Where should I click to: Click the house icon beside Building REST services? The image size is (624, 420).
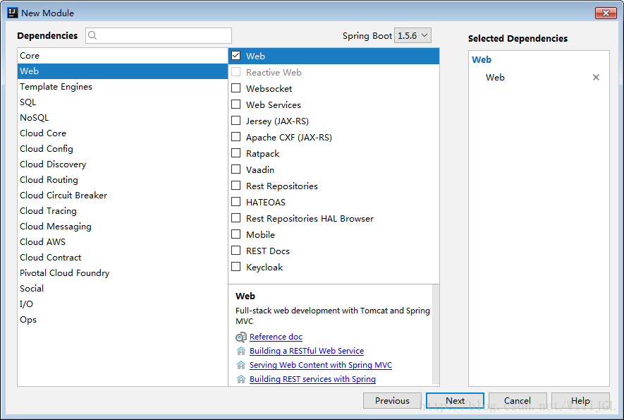[241, 379]
